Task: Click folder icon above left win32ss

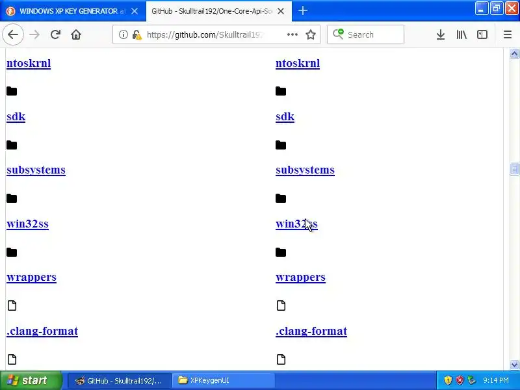Action: click(x=12, y=199)
